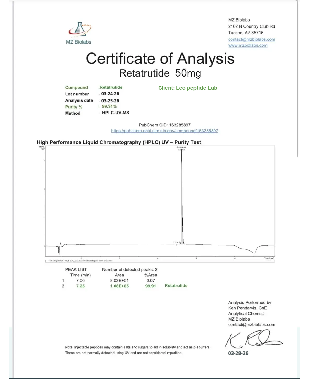
Task: Click the PubChem CID: 163285897 text
Action: 165,125
